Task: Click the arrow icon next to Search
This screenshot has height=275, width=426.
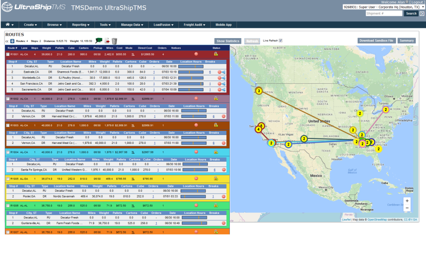Action: click(x=422, y=14)
